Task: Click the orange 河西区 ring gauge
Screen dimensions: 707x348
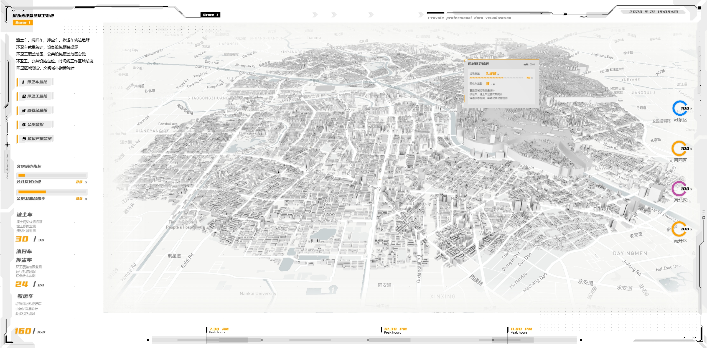Action: pyautogui.click(x=679, y=148)
